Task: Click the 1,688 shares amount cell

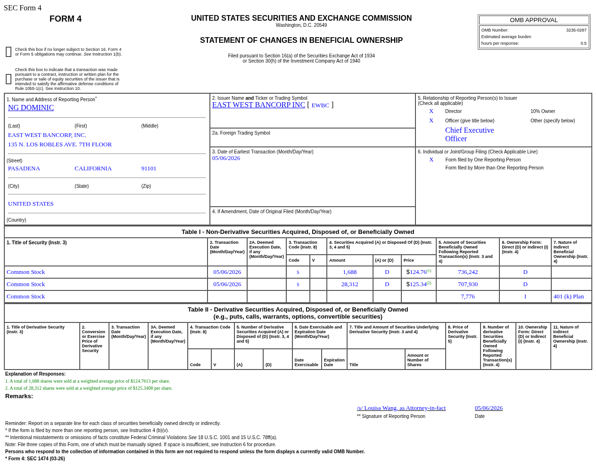Action: [x=350, y=272]
